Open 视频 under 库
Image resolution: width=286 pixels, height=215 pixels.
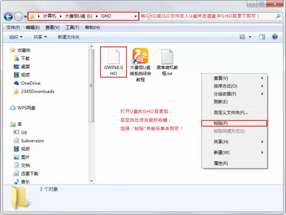[x=22, y=149]
